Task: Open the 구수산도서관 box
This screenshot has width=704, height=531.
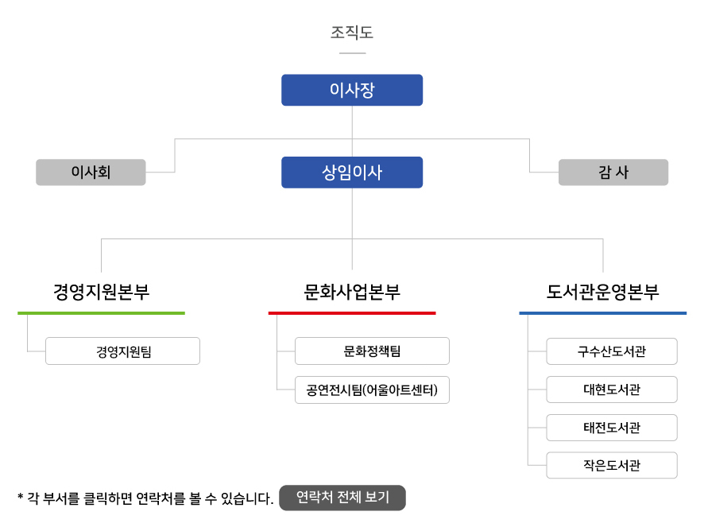Action: [x=612, y=351]
